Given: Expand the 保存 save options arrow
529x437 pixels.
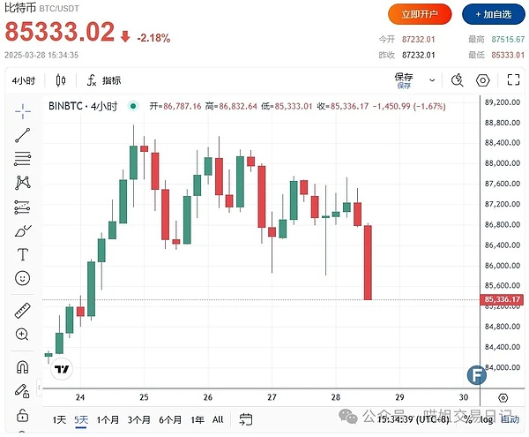Looking at the screenshot, I should pos(430,80).
